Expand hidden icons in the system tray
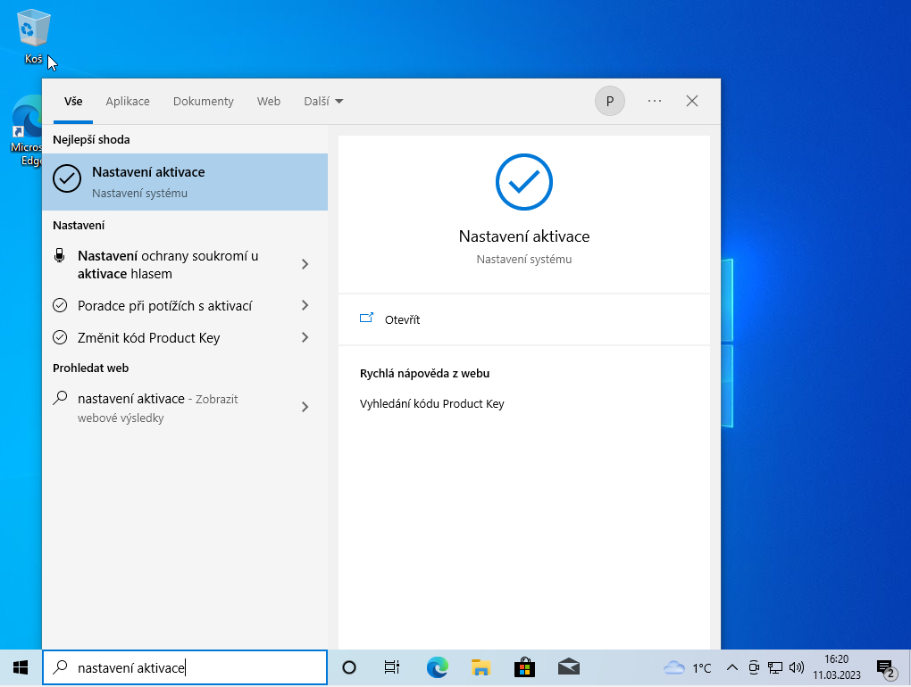 point(731,666)
